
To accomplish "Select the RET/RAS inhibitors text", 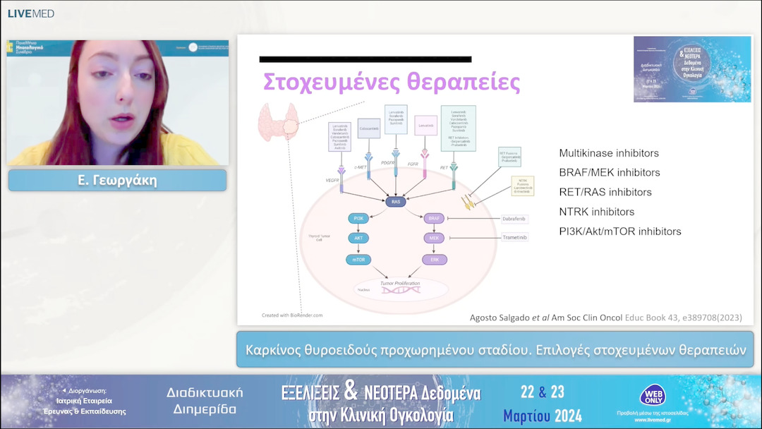I will click(605, 192).
